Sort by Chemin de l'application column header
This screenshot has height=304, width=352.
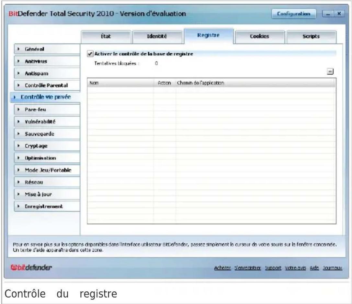[x=255, y=83]
